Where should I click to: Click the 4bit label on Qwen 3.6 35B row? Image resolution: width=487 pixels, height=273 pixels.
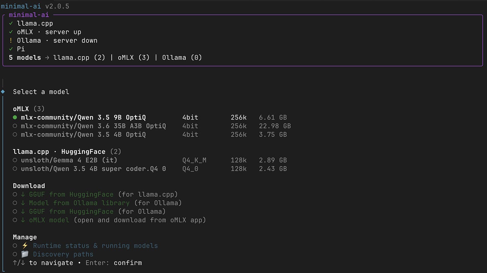[x=190, y=126]
